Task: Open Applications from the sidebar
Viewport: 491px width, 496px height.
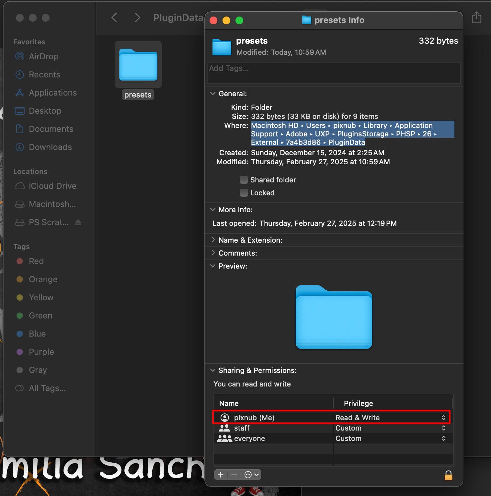Action: tap(53, 93)
